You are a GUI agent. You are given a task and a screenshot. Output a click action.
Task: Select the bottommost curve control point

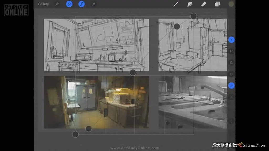click(75, 134)
